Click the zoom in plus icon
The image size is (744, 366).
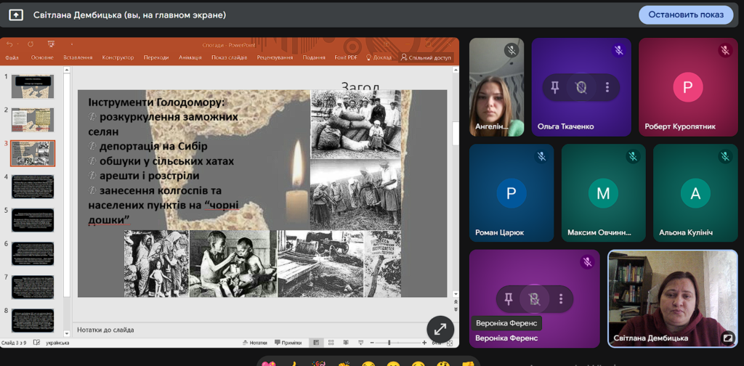[x=424, y=343]
